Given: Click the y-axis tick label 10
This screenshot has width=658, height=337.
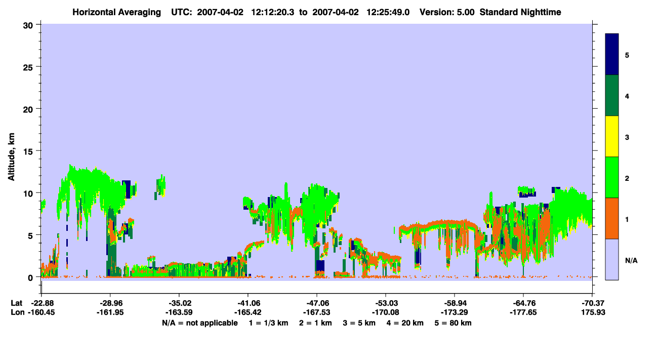Looking at the screenshot, I should [x=29, y=193].
